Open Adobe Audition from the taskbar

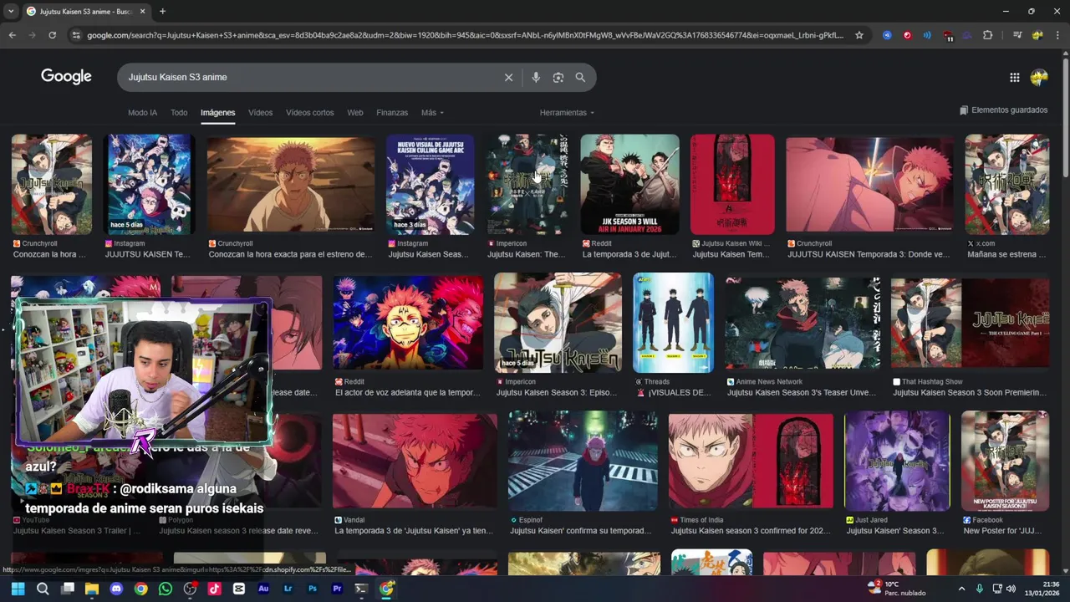click(263, 589)
